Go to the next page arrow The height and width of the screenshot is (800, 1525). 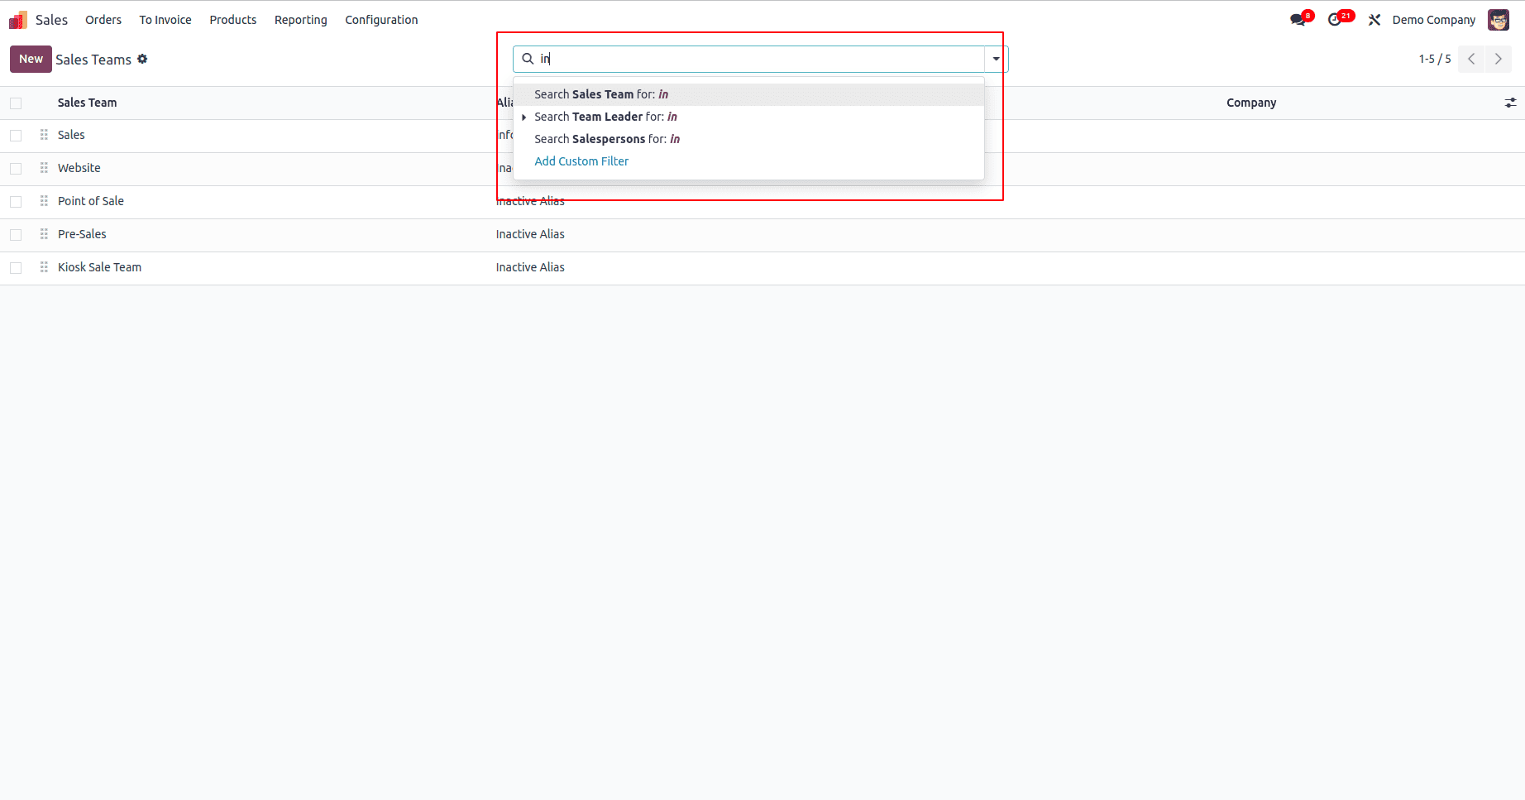(1499, 59)
